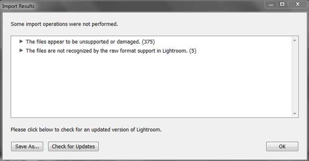Click the "Please click below to check" message

click(86, 130)
